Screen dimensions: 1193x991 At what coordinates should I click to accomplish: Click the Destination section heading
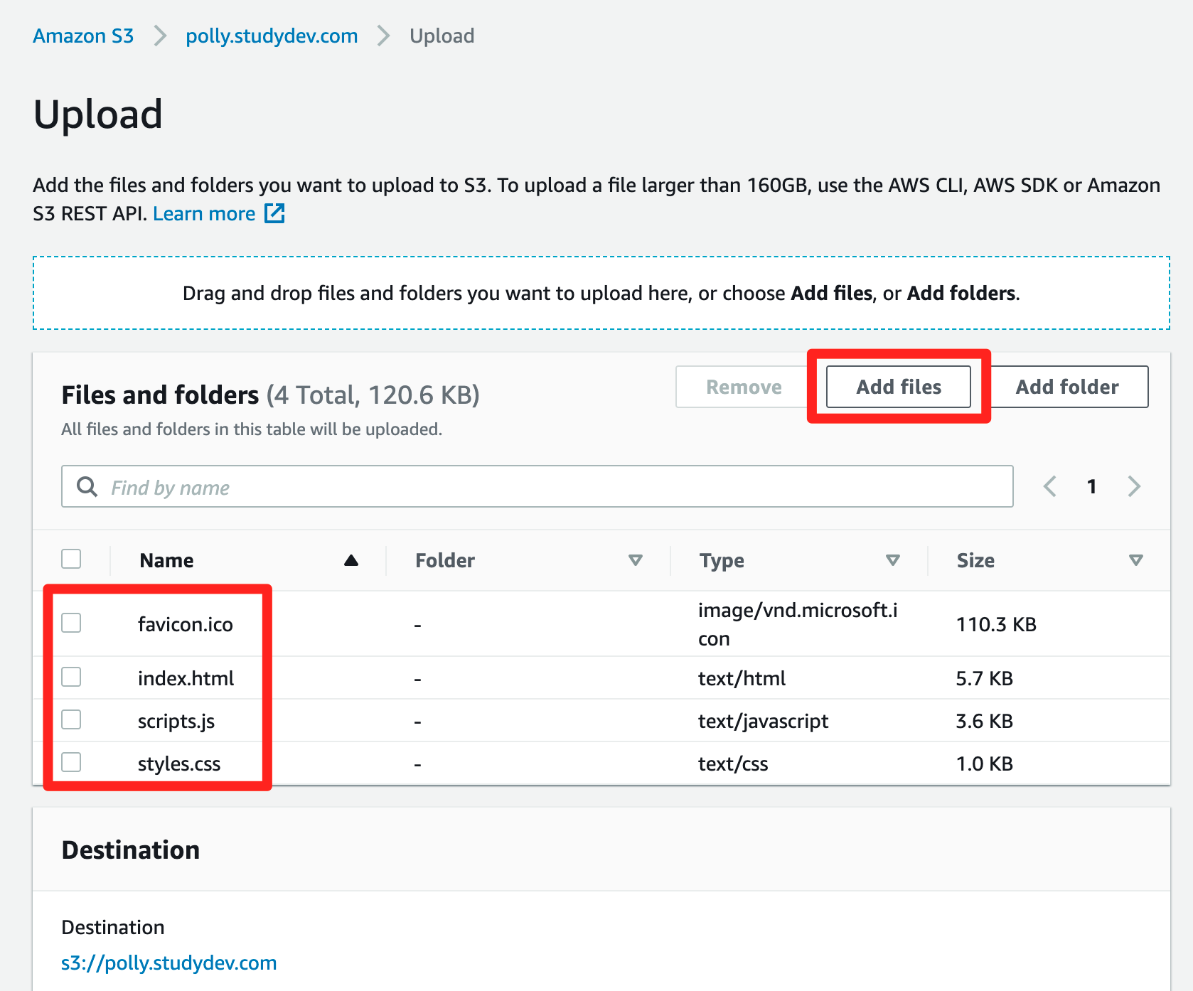[131, 850]
